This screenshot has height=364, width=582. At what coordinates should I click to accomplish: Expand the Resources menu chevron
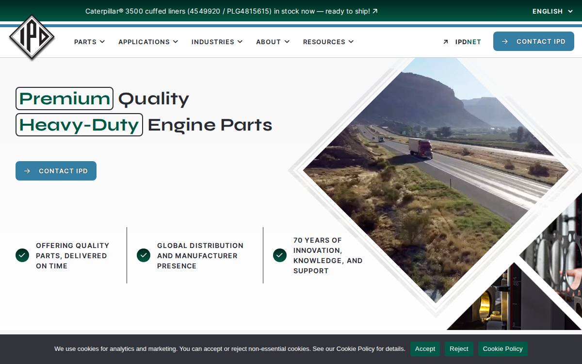(x=351, y=42)
